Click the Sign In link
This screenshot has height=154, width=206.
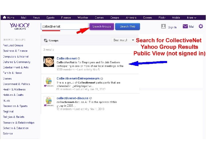point(172,27)
